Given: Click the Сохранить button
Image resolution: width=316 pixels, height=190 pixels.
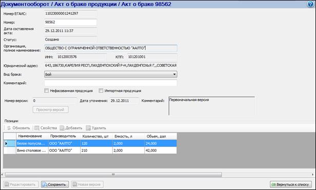Looking at the screenshot, I should pos(55,184).
